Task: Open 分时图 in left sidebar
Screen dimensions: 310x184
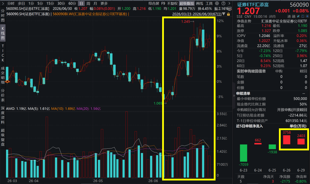Action: [x=3, y=16]
